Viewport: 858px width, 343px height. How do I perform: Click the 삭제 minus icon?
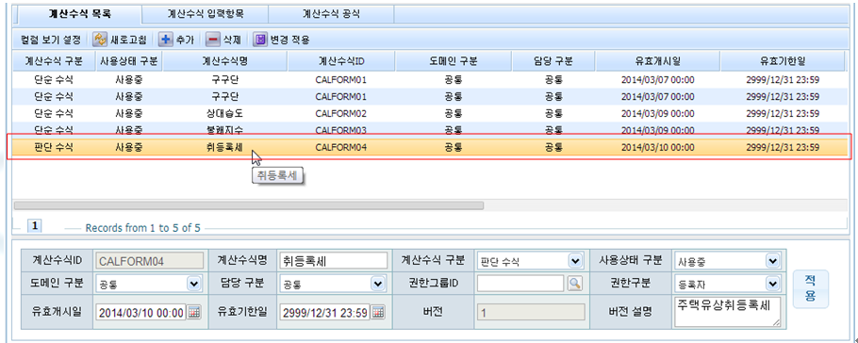pos(212,40)
